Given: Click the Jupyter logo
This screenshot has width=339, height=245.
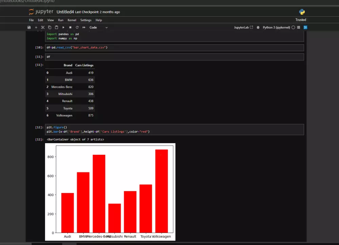Looking at the screenshot, I should click(x=41, y=12).
